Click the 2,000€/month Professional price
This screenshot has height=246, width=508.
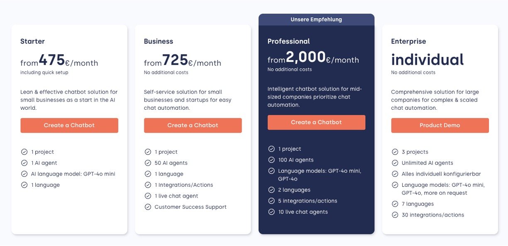point(313,58)
